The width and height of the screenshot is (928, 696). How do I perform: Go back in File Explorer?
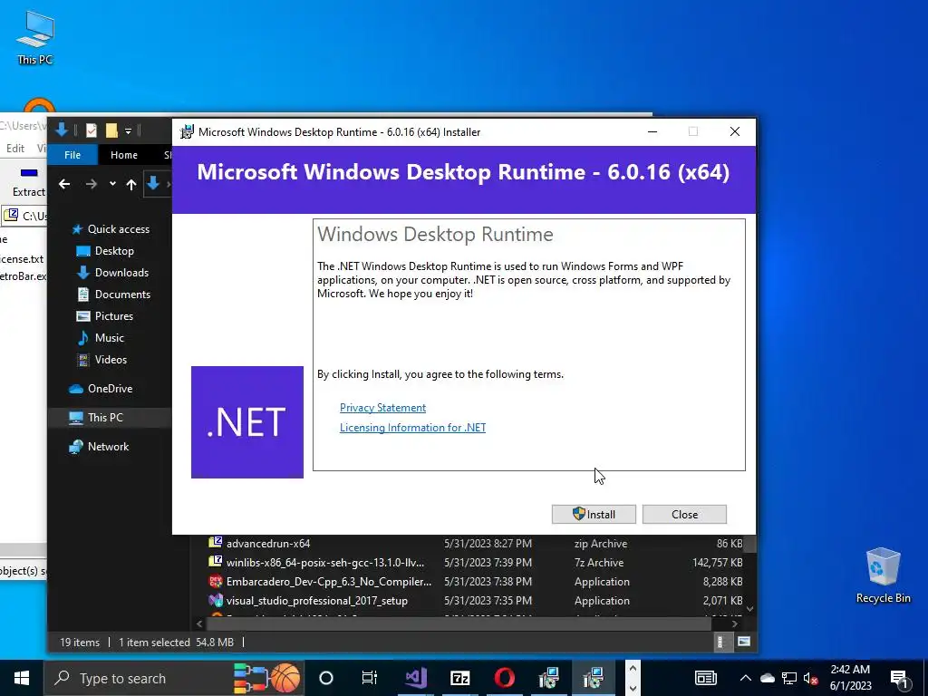[64, 185]
